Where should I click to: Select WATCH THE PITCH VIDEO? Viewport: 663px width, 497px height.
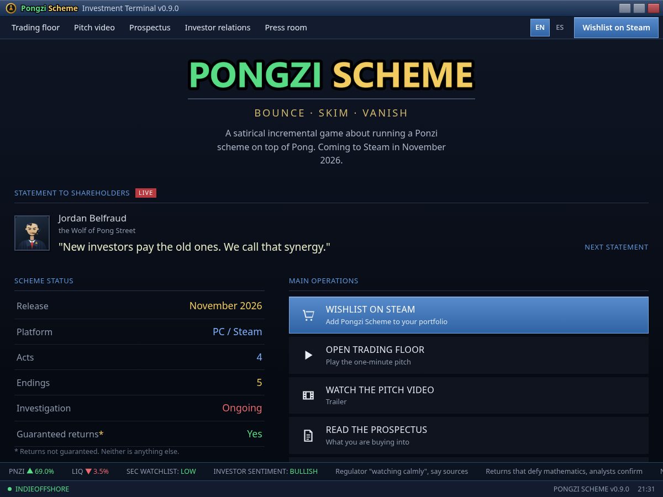tap(469, 395)
